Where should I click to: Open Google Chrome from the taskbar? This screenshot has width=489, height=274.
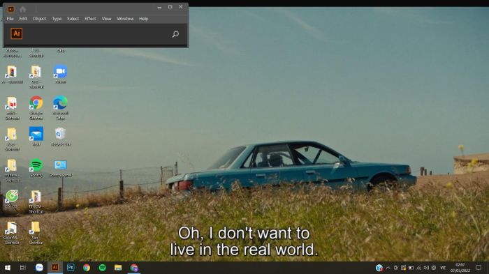point(87,268)
